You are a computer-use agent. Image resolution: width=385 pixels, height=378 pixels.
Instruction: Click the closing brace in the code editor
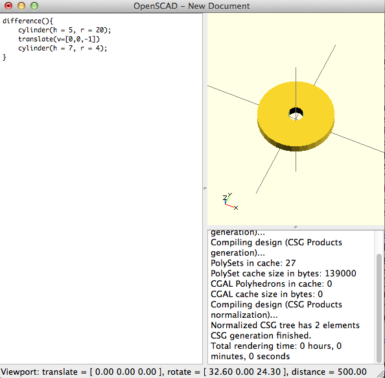(4, 58)
